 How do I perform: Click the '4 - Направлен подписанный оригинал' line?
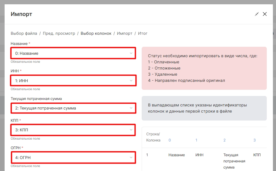(186, 81)
